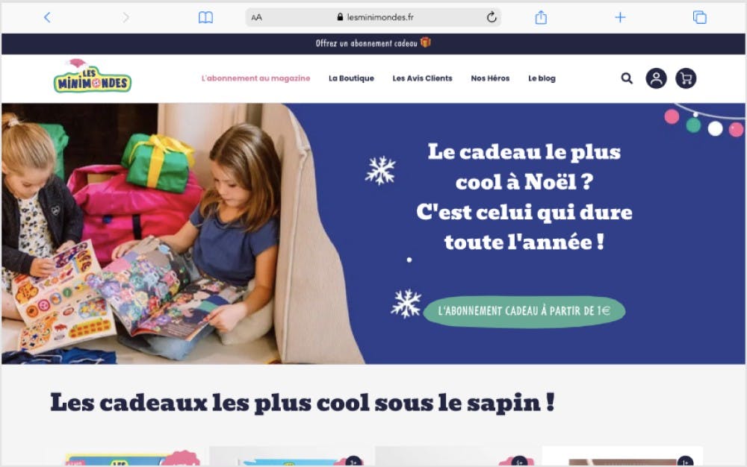
Task: Open the AA text size menu
Action: click(256, 18)
